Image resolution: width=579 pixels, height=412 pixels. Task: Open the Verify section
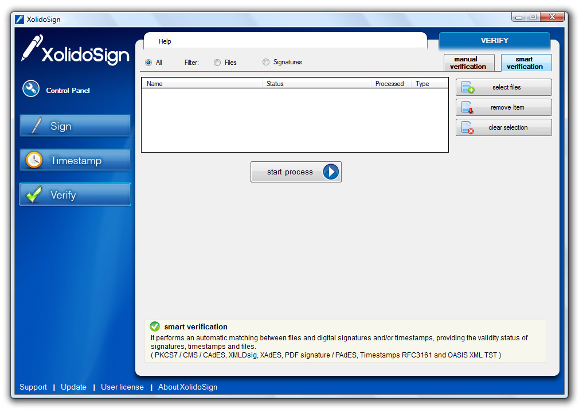(75, 195)
